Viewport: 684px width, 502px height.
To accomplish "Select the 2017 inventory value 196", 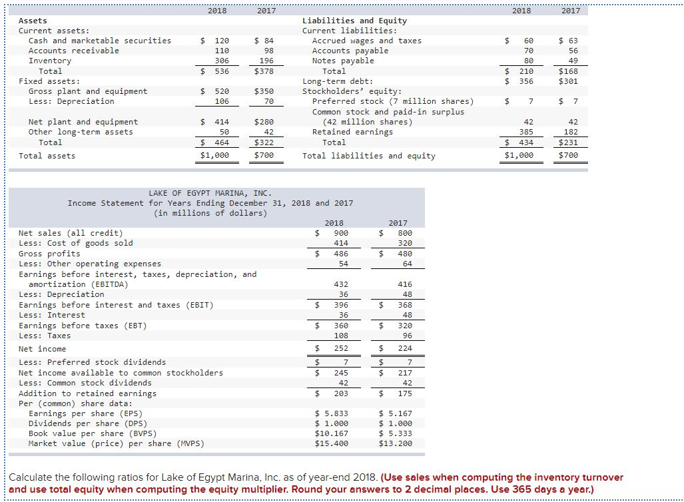I will pyautogui.click(x=266, y=61).
